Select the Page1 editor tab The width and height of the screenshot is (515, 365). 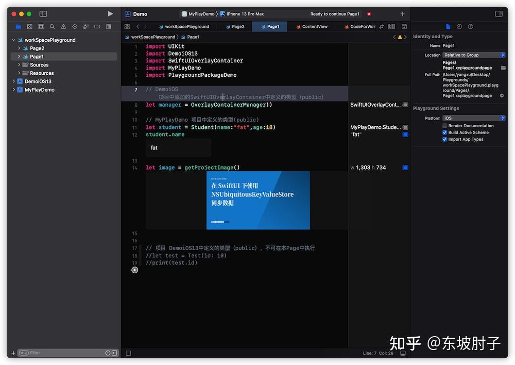click(270, 27)
